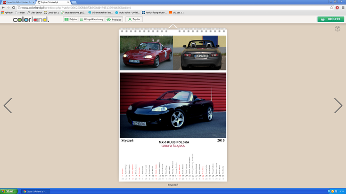Open 192.168.1.1 bookmark

[176, 13]
